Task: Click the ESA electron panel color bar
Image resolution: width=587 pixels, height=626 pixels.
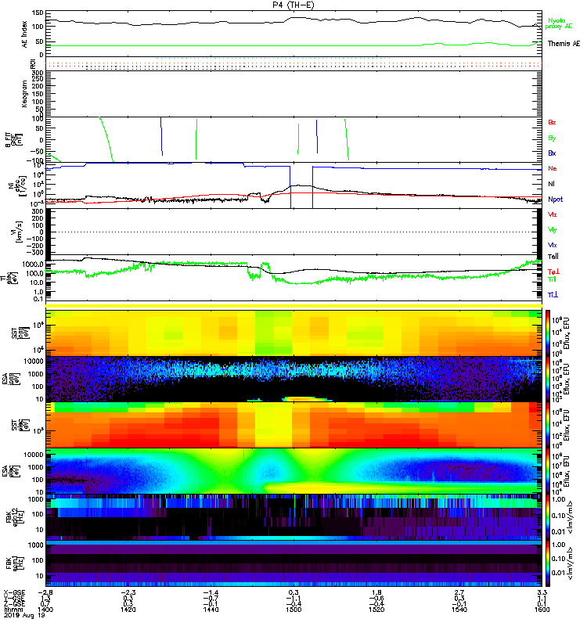Action: pyautogui.click(x=549, y=471)
